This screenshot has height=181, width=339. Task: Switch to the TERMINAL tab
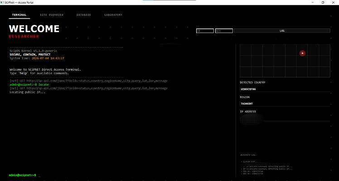click(x=19, y=15)
